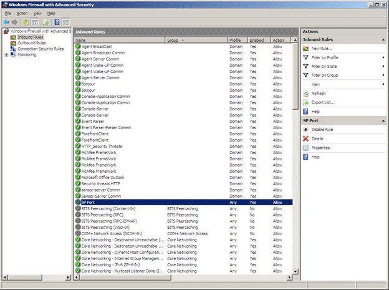Open the View submenu arrow in Actions
389x290 pixels.
383,84
